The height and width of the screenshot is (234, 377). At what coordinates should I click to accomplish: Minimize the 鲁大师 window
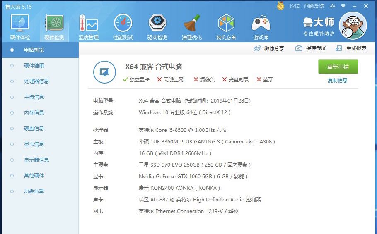point(354,7)
